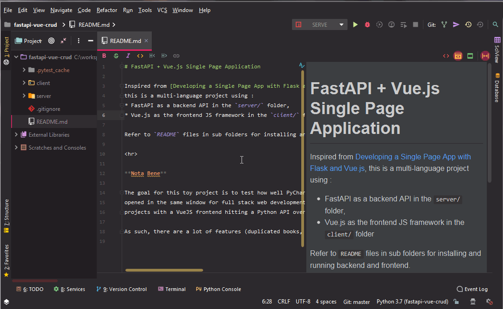Hide the Project tool window with the minus icon
Image resolution: width=503 pixels, height=309 pixels.
(x=90, y=41)
